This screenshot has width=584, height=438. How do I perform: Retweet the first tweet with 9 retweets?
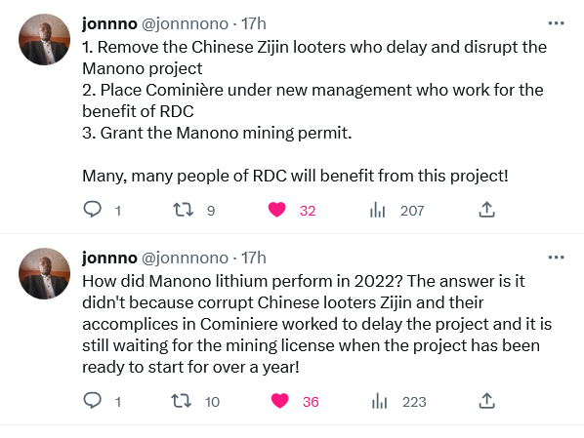[x=184, y=210]
